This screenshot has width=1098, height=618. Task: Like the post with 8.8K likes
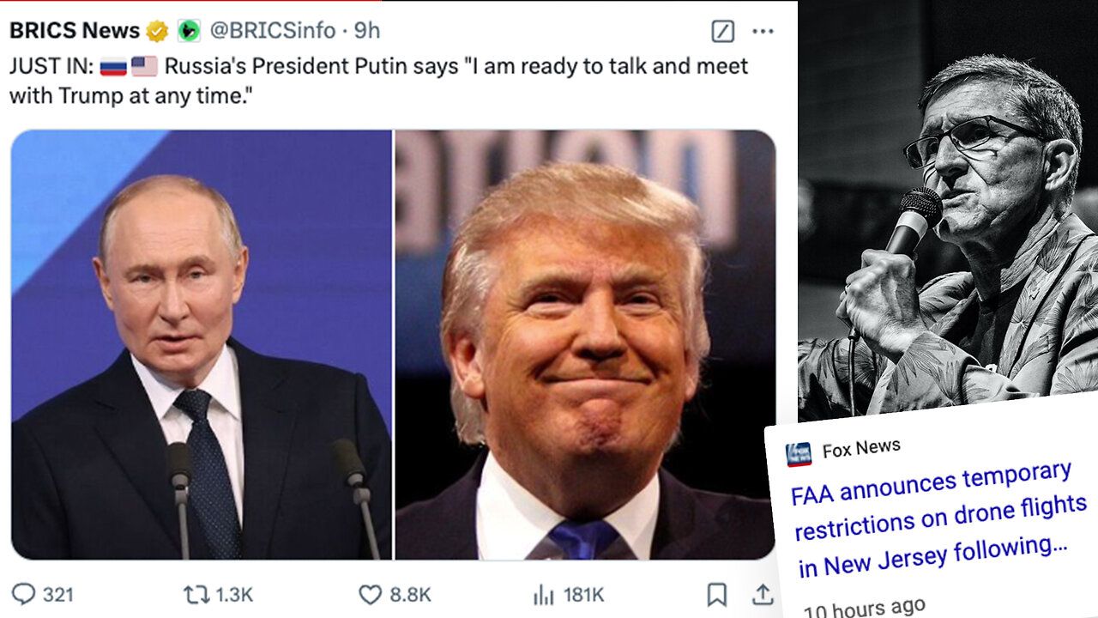tap(370, 594)
